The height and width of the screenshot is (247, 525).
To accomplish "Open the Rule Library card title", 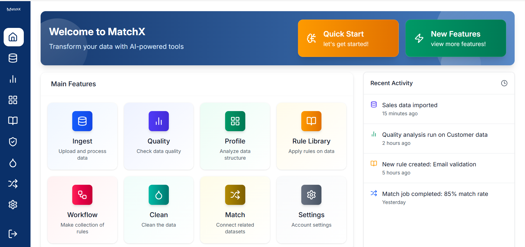I will coord(311,141).
